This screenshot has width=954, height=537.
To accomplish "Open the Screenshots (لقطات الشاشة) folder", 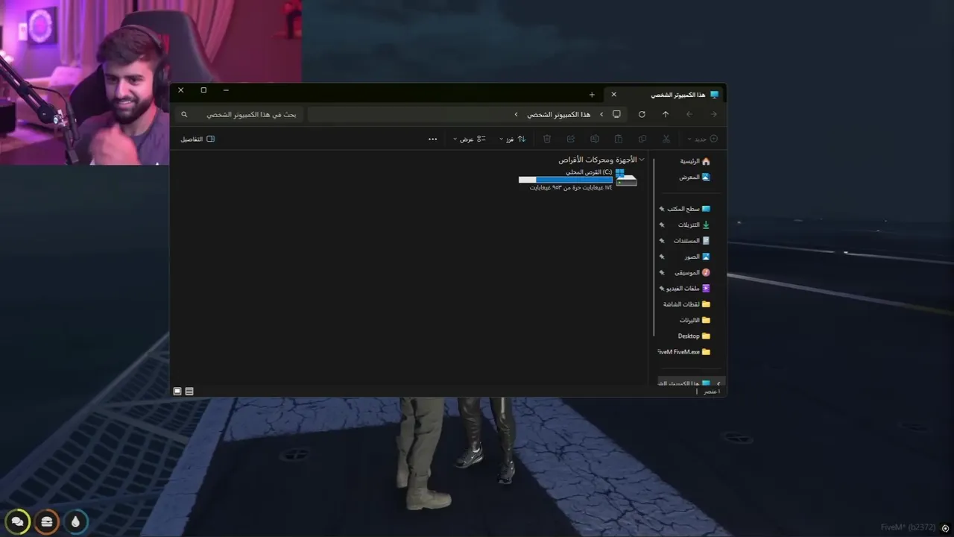I will [x=686, y=304].
